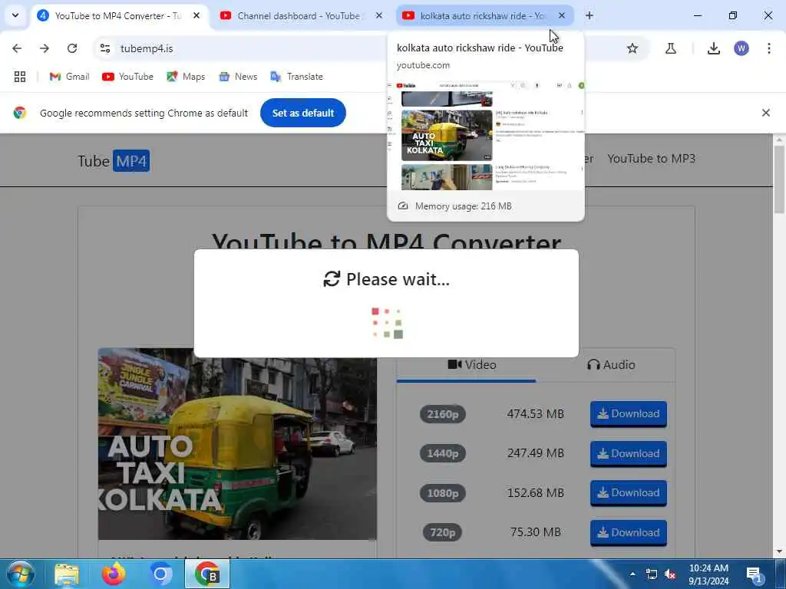Download the 2160p video
Image resolution: width=786 pixels, height=589 pixels.
coord(629,413)
